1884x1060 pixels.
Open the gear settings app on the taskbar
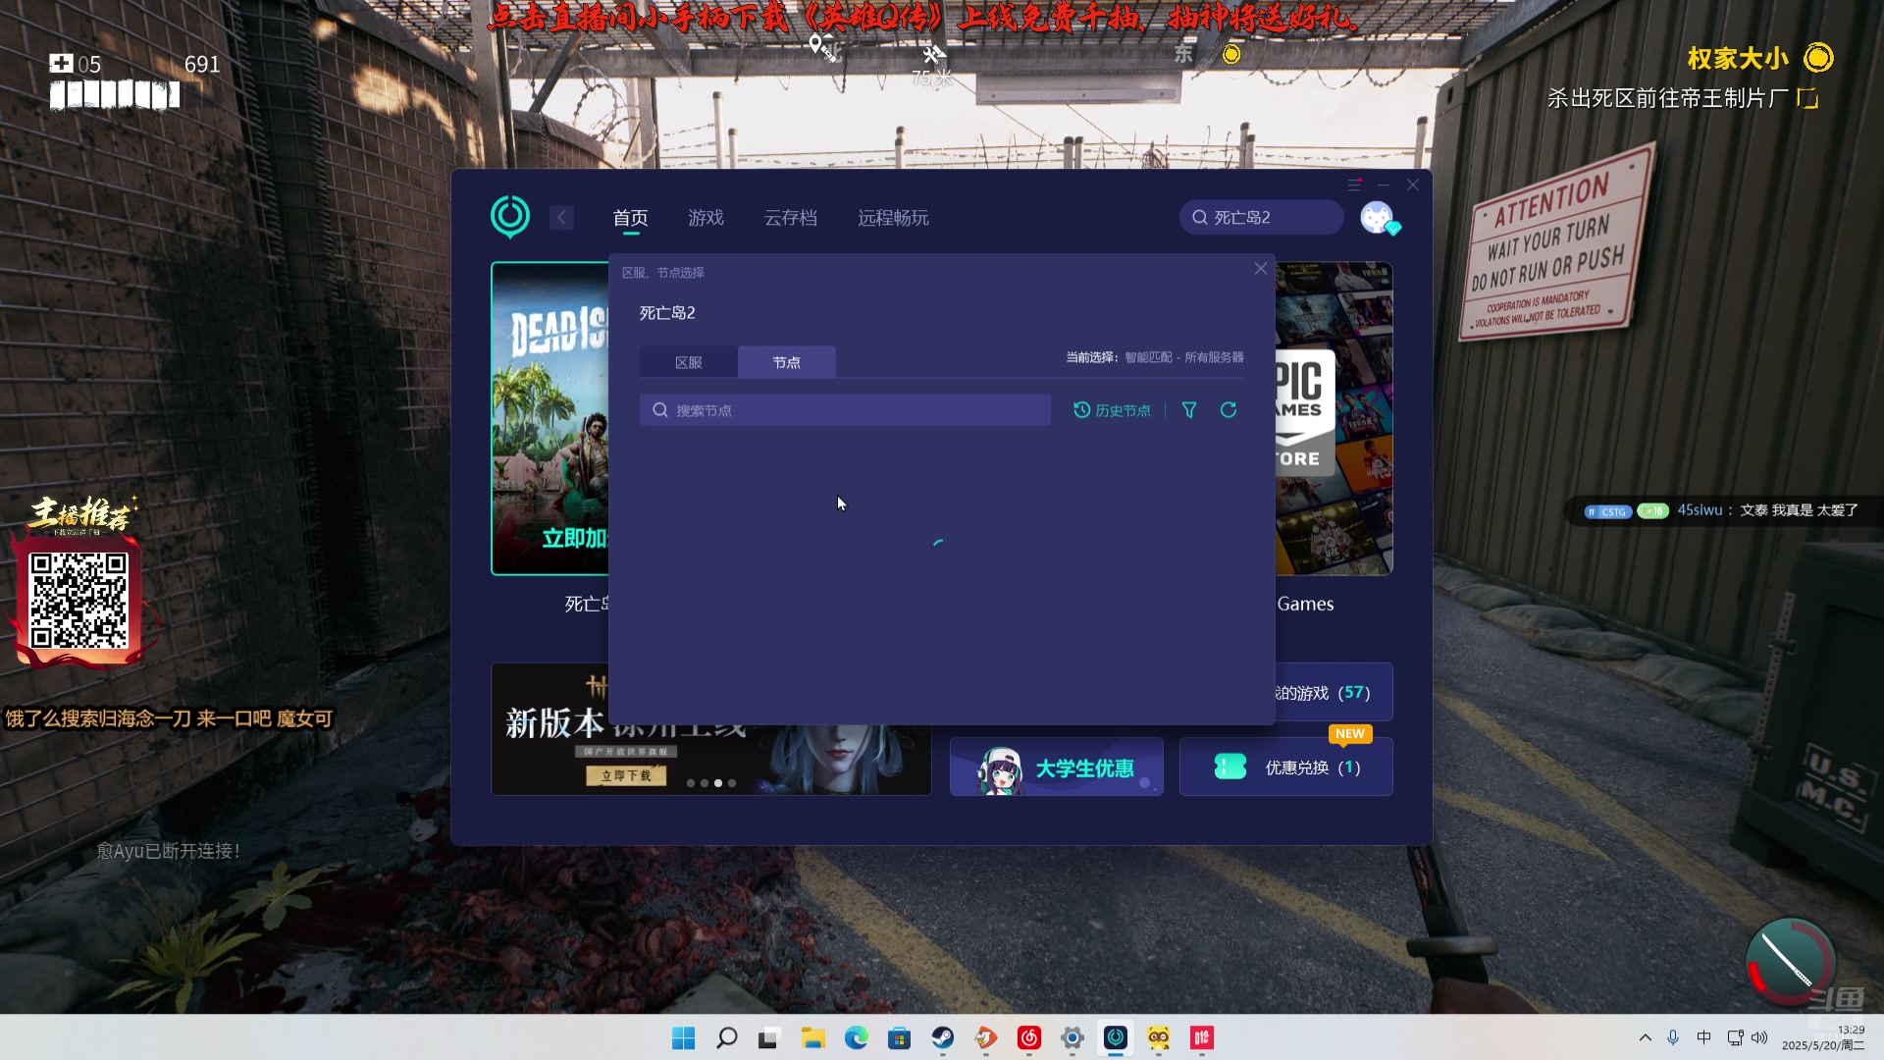pos(1073,1038)
